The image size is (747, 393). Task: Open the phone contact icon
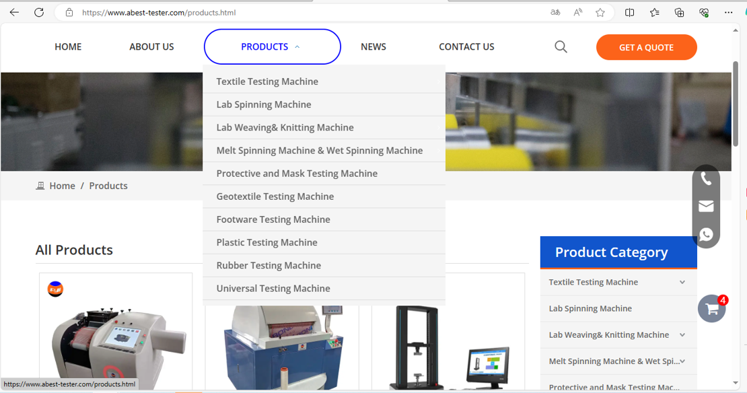click(706, 178)
